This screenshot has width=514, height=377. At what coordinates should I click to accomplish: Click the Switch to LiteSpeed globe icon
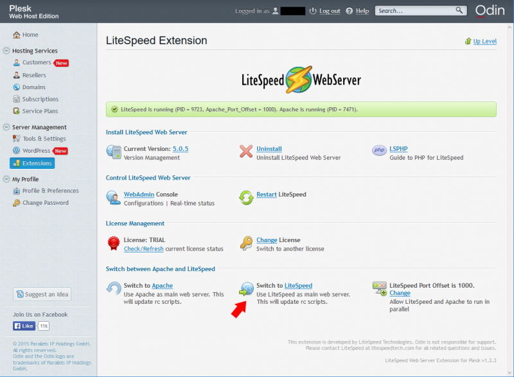click(247, 289)
